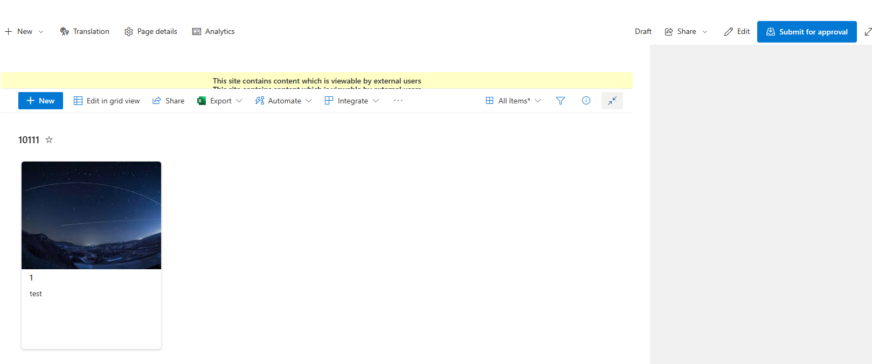Expand the Export dropdown chevron
The height and width of the screenshot is (364, 872).
[x=239, y=101]
